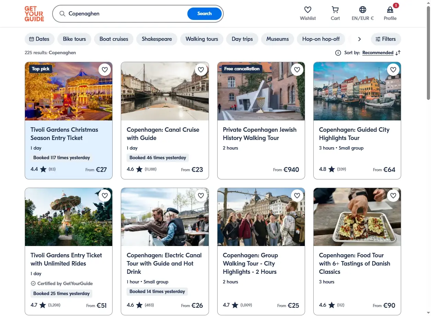This screenshot has width=431, height=316.
Task: Open the walking tour group photo
Action: point(261,217)
